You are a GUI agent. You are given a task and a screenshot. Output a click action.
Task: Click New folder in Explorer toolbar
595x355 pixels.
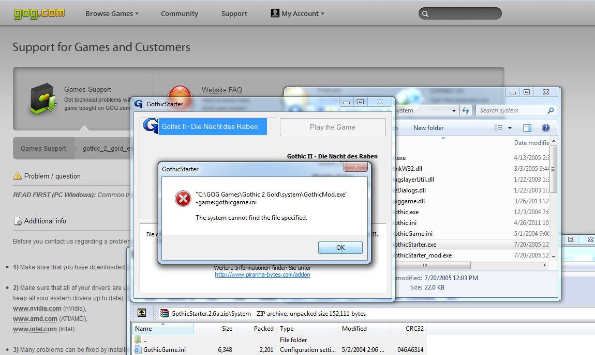(428, 128)
